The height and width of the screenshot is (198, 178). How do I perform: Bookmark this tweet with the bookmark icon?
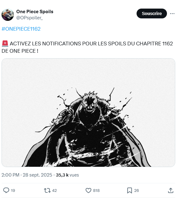pyautogui.click(x=130, y=190)
